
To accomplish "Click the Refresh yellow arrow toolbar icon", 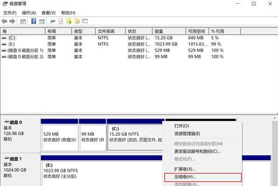I will pos(69,21).
